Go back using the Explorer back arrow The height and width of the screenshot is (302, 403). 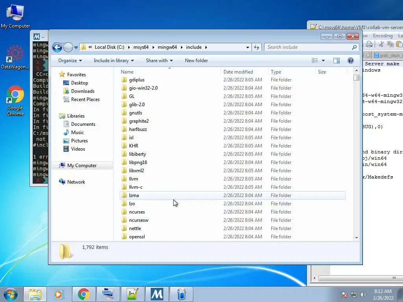point(57,47)
